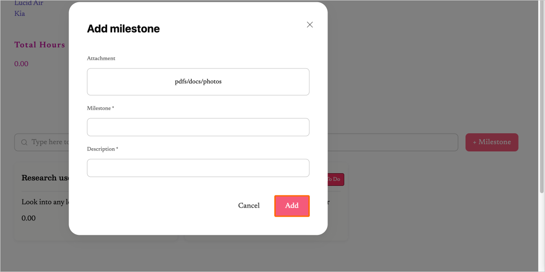
Task: Click the search magnifier icon
Action: [25, 142]
